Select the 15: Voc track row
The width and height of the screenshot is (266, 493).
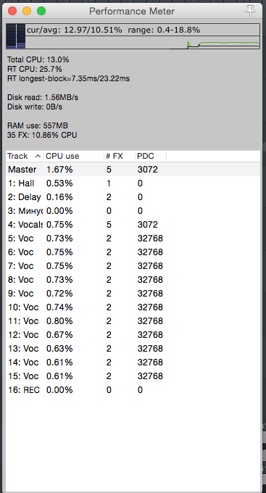tap(133, 376)
